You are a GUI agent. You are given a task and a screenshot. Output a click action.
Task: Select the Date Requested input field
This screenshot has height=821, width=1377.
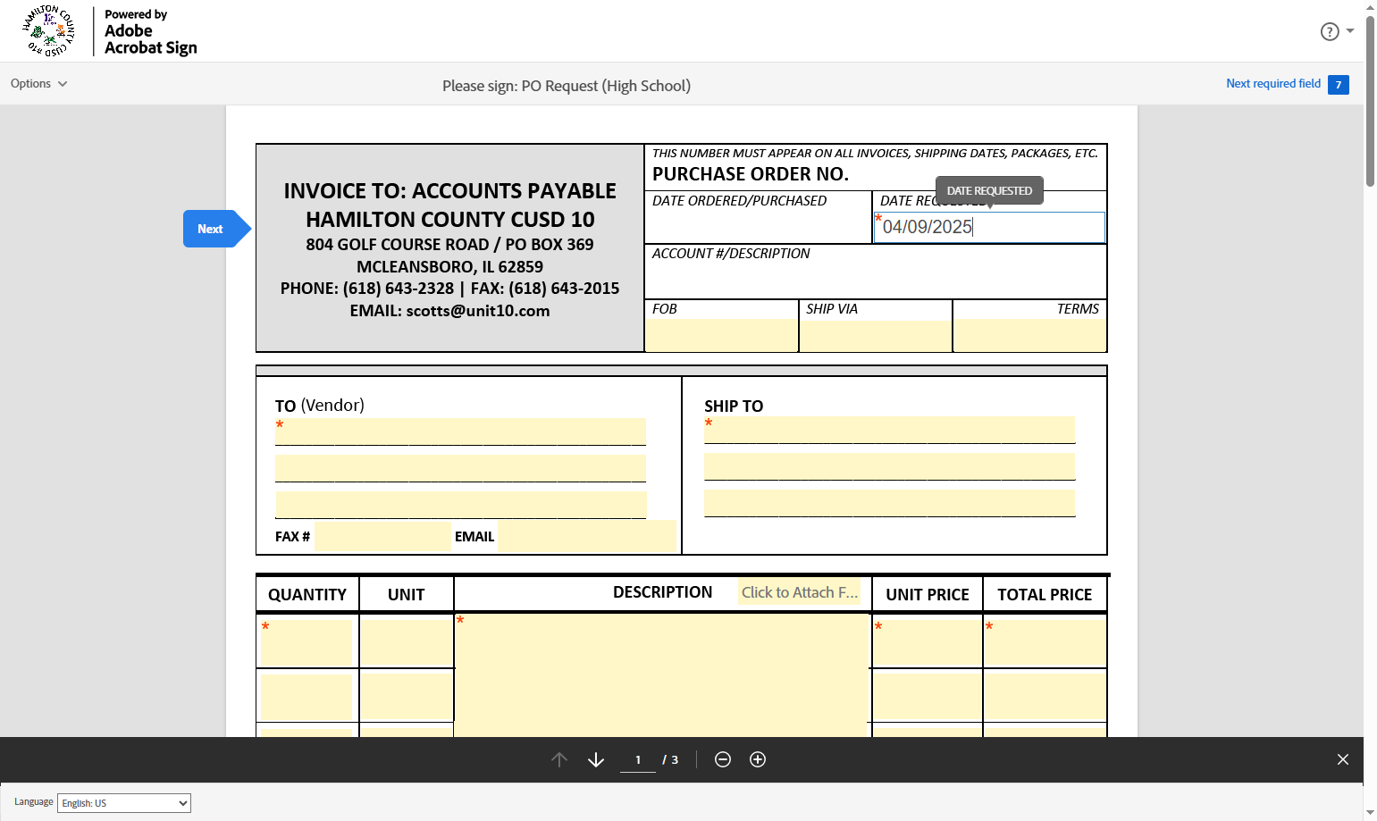[989, 227]
